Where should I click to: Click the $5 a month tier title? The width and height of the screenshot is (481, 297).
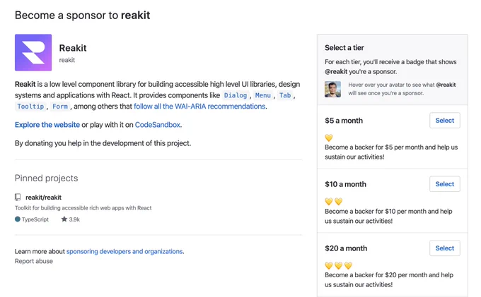pyautogui.click(x=344, y=121)
